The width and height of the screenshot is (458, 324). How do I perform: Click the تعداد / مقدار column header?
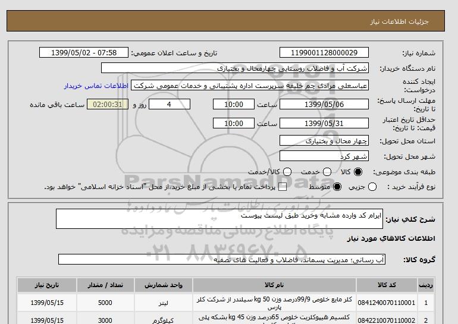click(105, 285)
